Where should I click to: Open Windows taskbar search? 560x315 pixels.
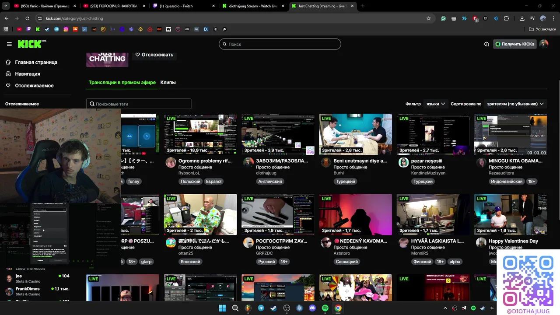click(x=235, y=308)
